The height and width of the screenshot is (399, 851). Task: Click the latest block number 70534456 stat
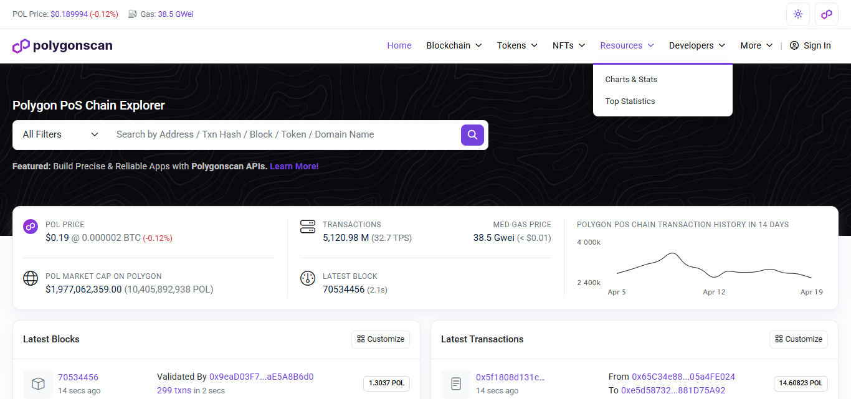343,289
